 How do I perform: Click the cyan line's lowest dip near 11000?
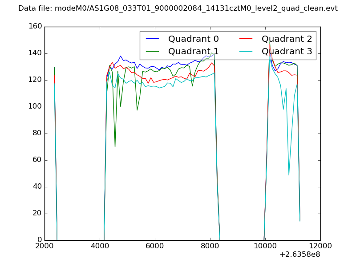[x=289, y=174]
